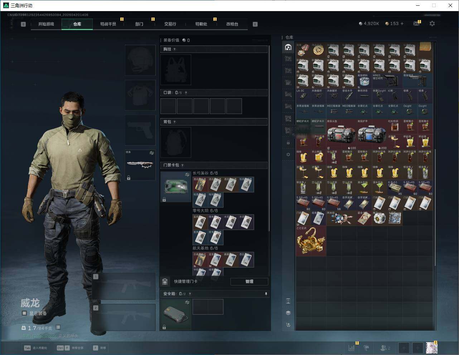Select primary weapon slot 1
This screenshot has width=459, height=355.
pyautogui.click(x=124, y=286)
